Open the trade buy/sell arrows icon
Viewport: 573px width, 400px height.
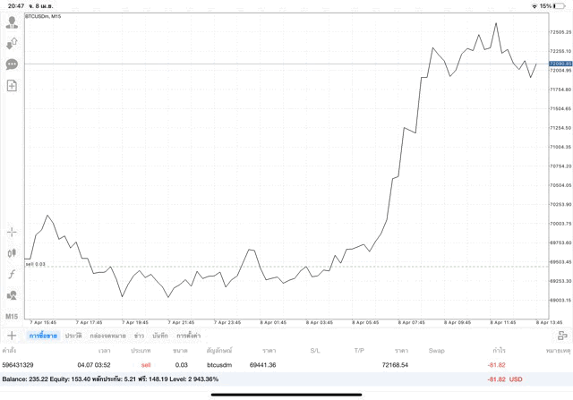pos(12,43)
